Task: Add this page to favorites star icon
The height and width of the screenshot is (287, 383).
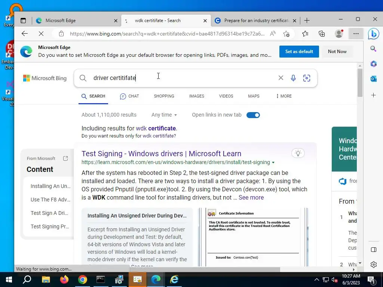Action: (286, 34)
